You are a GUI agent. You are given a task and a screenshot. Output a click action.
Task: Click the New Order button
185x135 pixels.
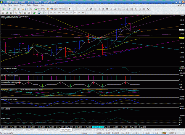coord(40,9)
